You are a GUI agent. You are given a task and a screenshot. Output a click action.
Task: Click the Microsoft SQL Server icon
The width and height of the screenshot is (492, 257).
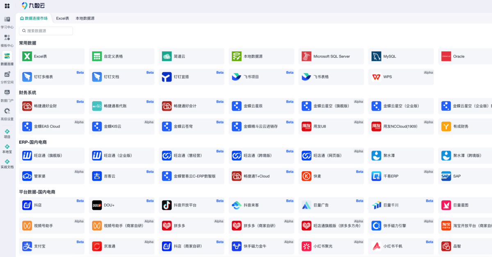[307, 57]
